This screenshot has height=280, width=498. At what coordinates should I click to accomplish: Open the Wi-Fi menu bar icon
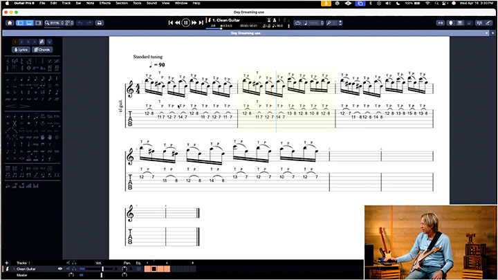coord(427,3)
